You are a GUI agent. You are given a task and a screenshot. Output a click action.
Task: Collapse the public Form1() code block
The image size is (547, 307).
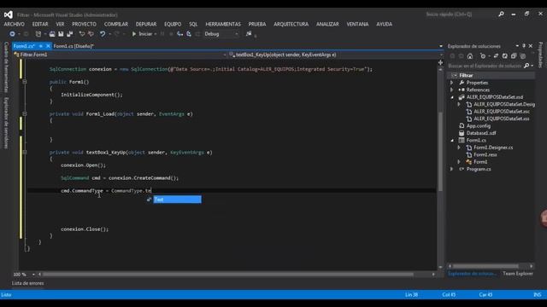[25, 82]
